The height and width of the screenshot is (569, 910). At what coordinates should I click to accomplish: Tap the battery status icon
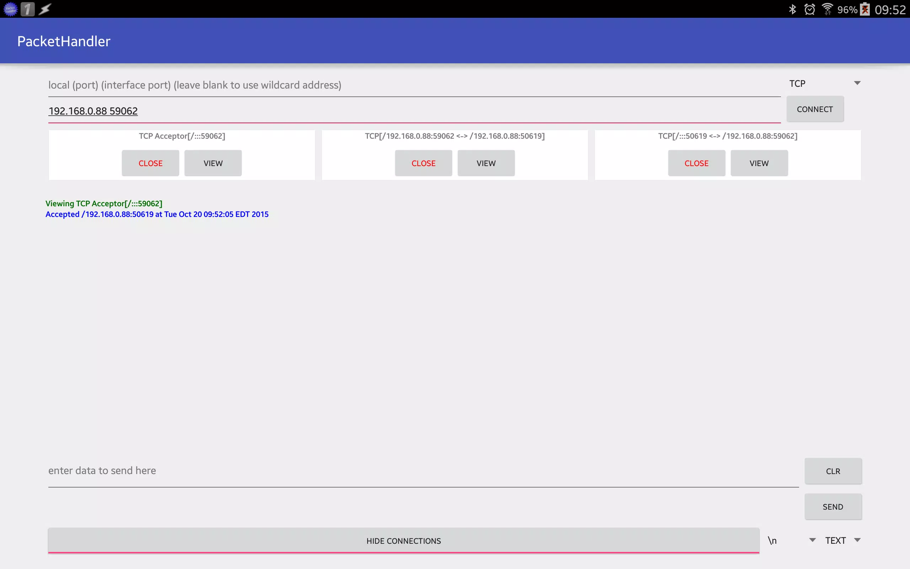pos(865,9)
